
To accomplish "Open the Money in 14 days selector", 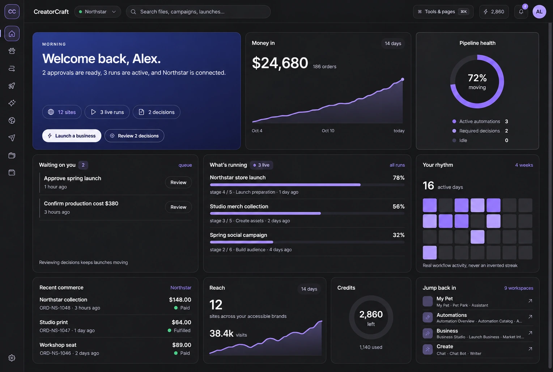I will pyautogui.click(x=393, y=43).
